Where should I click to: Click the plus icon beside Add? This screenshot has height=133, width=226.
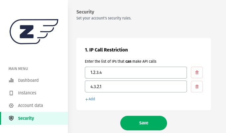click(x=86, y=99)
